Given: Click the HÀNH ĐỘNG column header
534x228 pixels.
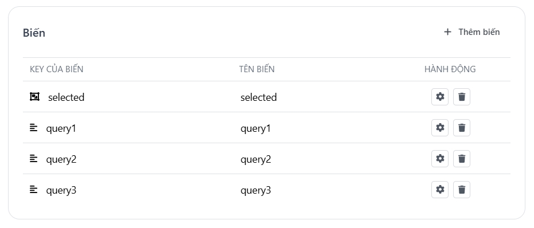Looking at the screenshot, I should coord(450,69).
